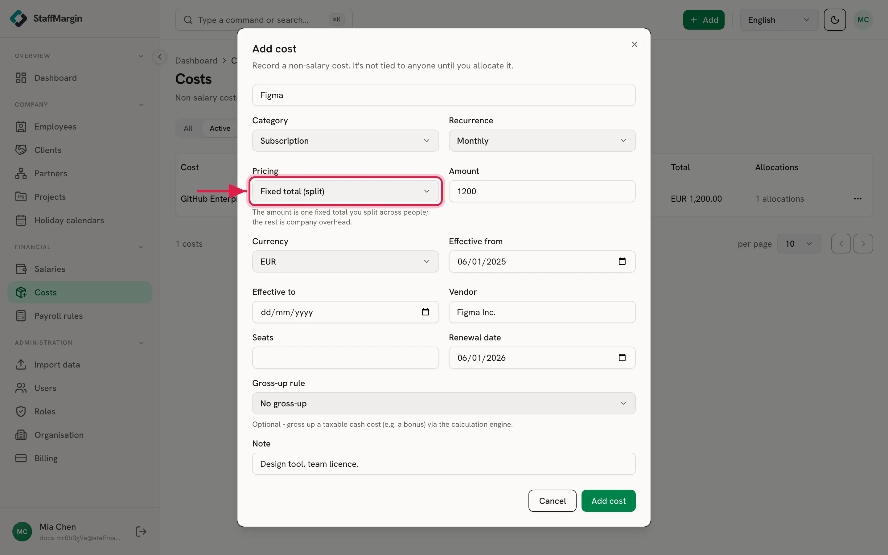Go to Salaries page
Viewport: 888px width, 555px height.
click(80, 269)
